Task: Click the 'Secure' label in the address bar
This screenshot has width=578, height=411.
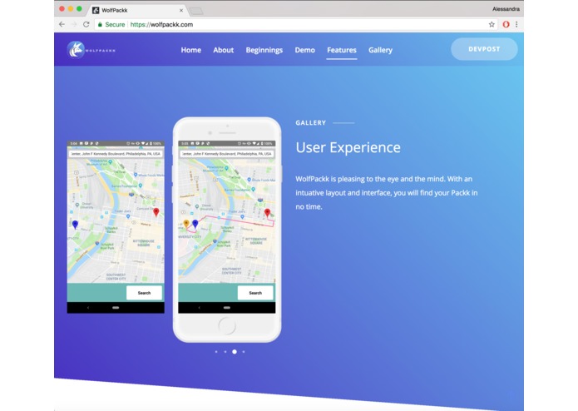Action: pyautogui.click(x=115, y=24)
